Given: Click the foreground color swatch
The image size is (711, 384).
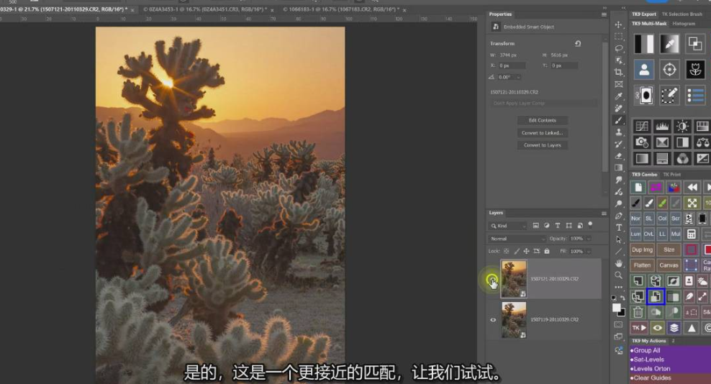Looking at the screenshot, I should [616, 307].
